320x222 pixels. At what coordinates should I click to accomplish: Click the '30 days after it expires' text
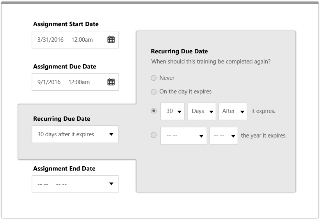point(66,134)
